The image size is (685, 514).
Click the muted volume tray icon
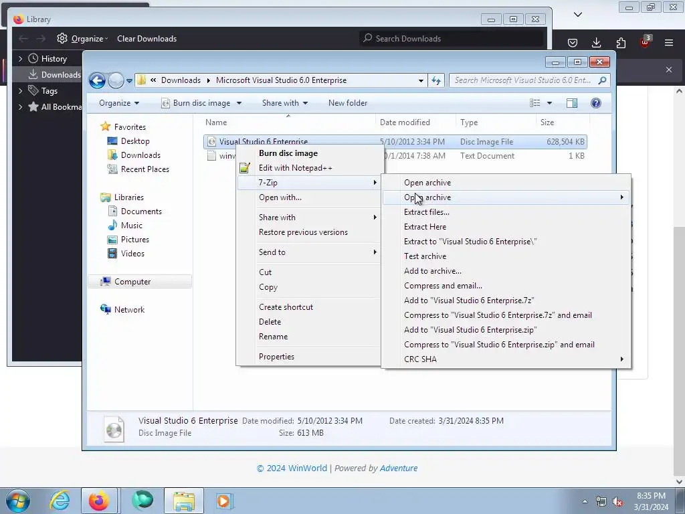pos(617,502)
